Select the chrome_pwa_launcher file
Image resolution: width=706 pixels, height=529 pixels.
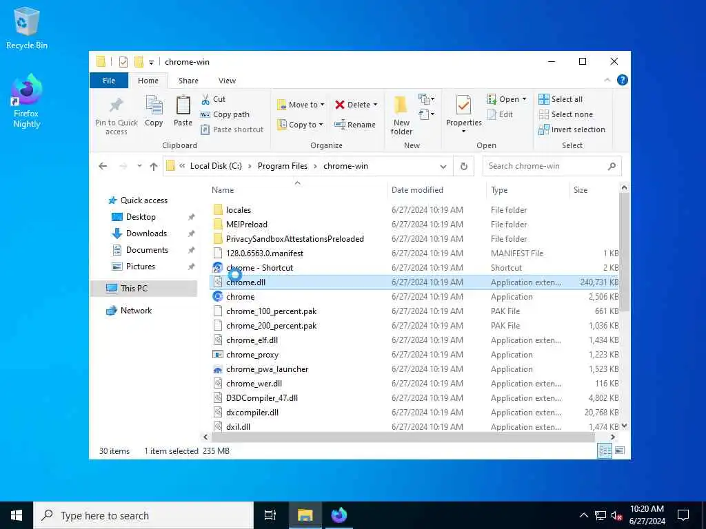[x=267, y=369]
